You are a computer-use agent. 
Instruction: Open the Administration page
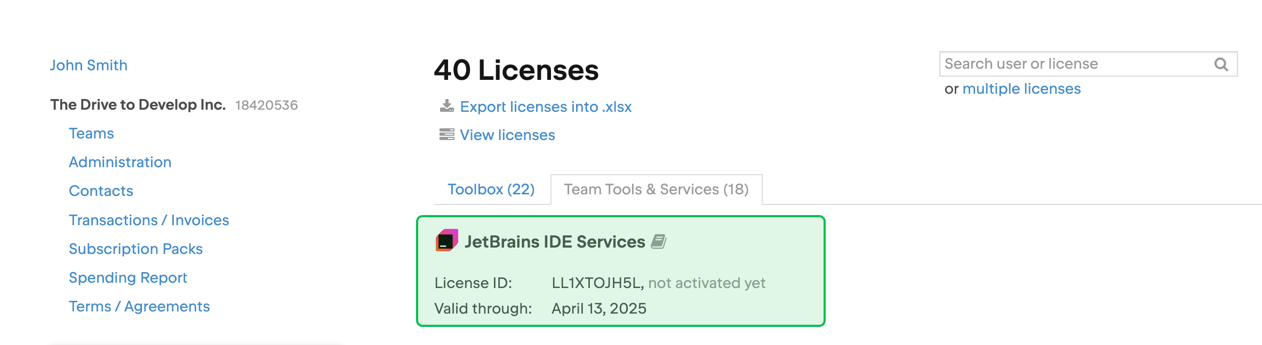(x=120, y=162)
